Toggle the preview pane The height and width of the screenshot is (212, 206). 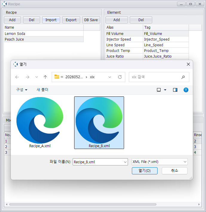(x=175, y=90)
